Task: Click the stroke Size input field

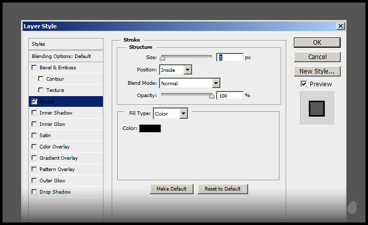Action: click(x=230, y=58)
